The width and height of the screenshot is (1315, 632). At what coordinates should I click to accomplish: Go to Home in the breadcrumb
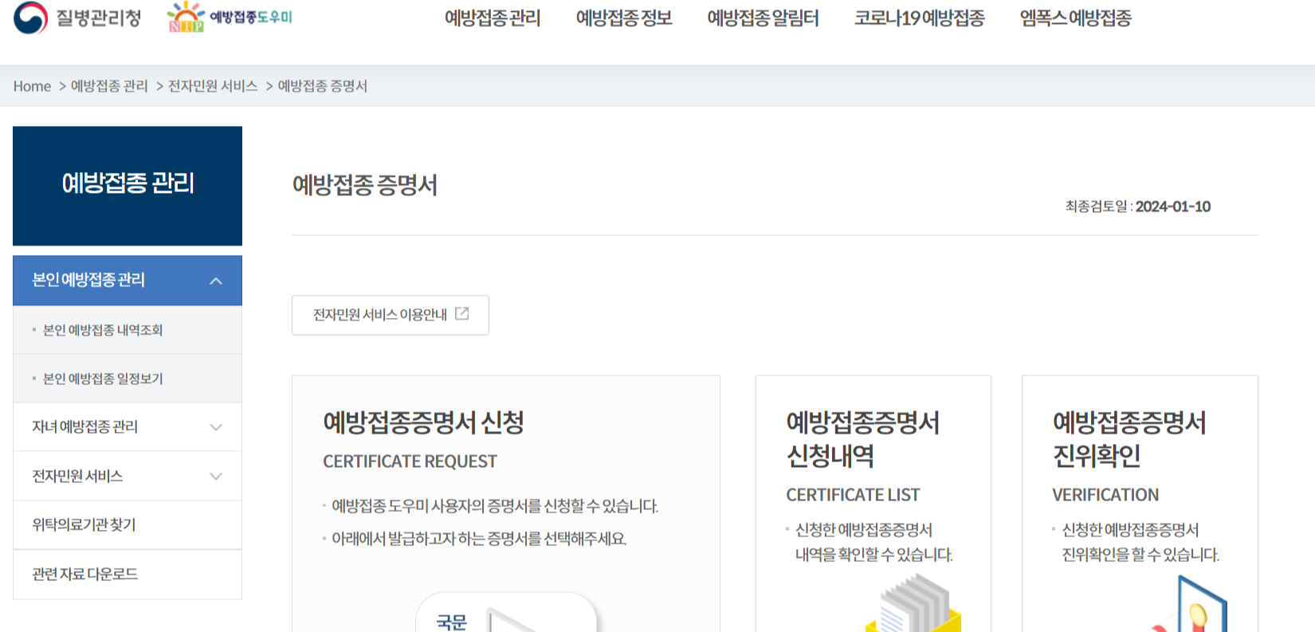click(32, 86)
